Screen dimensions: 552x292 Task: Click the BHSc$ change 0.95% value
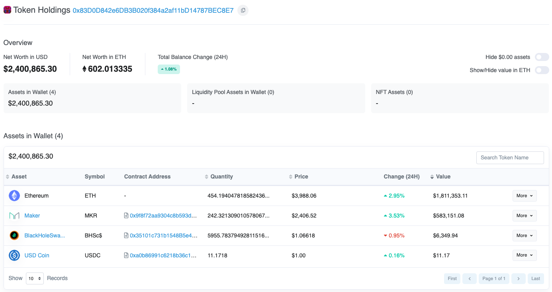click(x=394, y=235)
